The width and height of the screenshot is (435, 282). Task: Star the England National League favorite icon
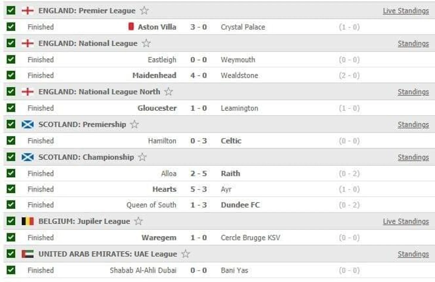(146, 43)
